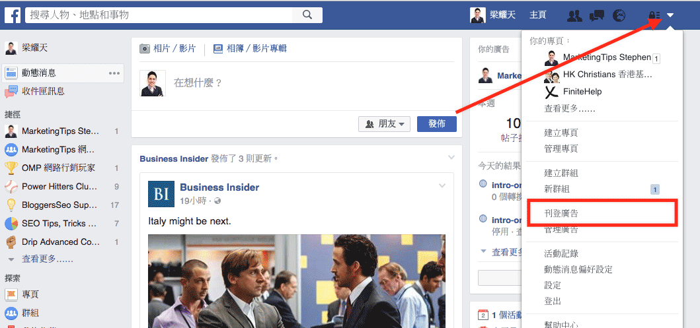Open the notifications globe icon
This screenshot has height=328, width=700.
pyautogui.click(x=619, y=16)
